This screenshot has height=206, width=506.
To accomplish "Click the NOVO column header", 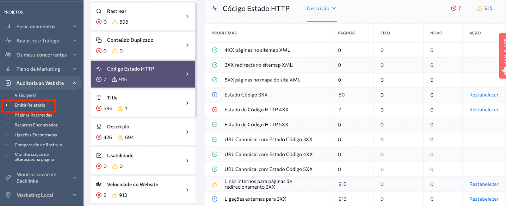I will point(436,33).
